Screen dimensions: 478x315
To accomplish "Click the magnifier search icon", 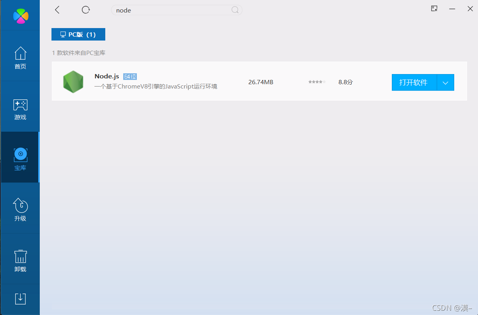I will [235, 10].
